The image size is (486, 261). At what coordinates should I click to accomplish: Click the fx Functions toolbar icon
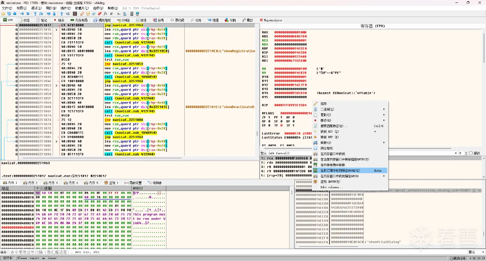point(105,13)
